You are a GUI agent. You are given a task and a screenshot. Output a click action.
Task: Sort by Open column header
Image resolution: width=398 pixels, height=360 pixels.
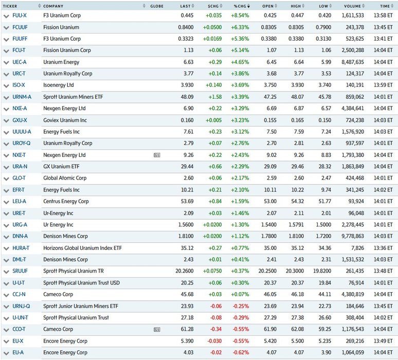(x=269, y=6)
